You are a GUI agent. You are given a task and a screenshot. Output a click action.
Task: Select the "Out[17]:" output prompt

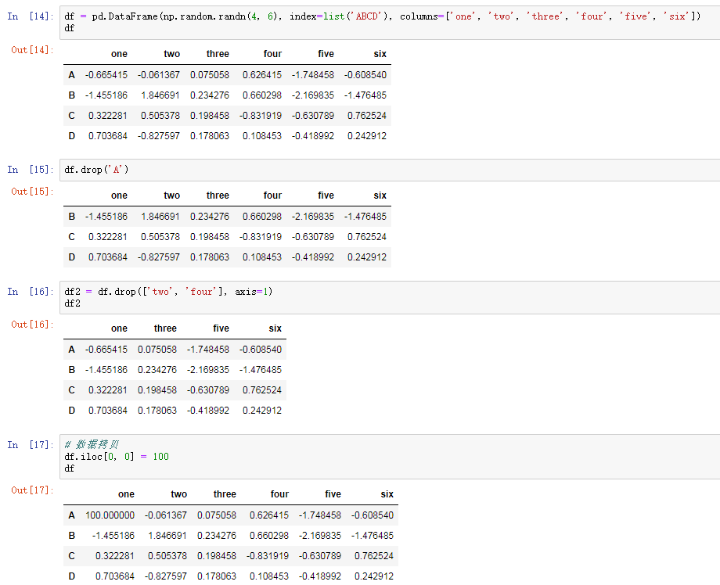(x=32, y=490)
